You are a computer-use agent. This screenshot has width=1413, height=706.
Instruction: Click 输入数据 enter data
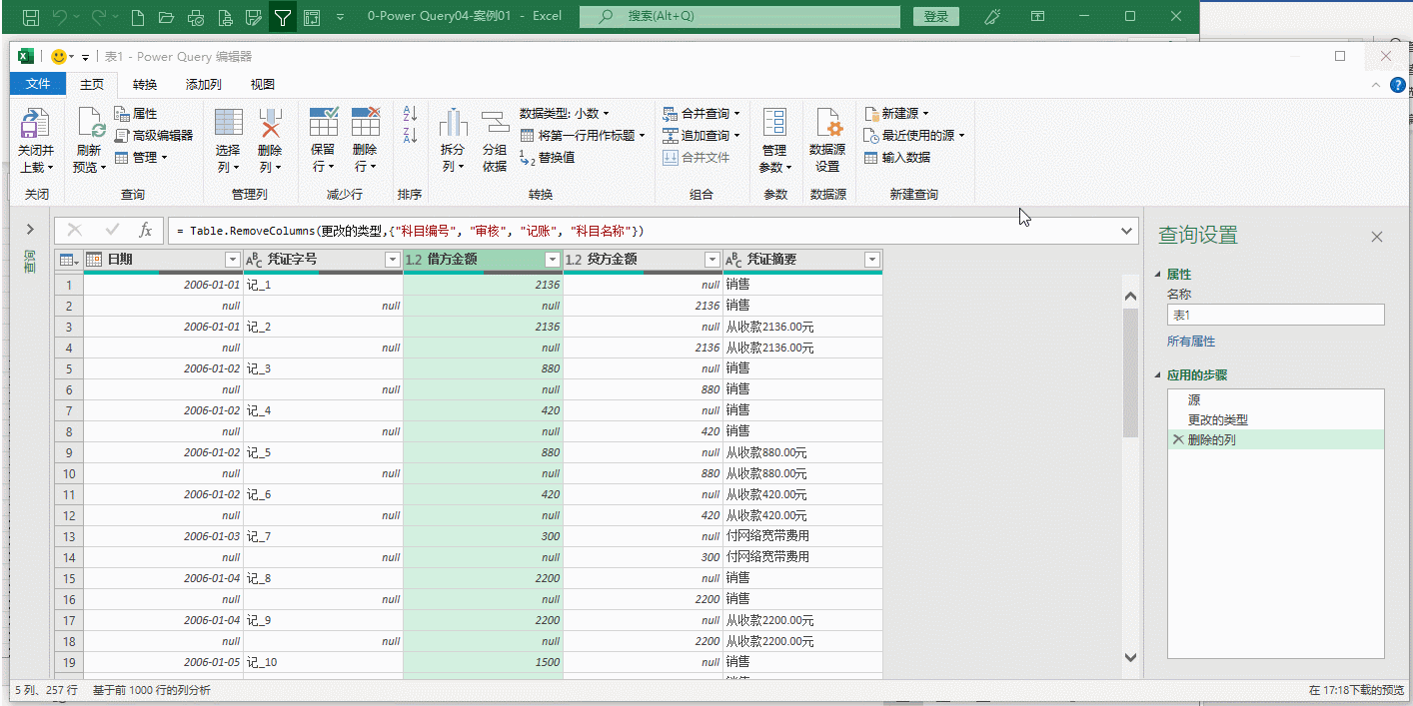[x=897, y=157]
